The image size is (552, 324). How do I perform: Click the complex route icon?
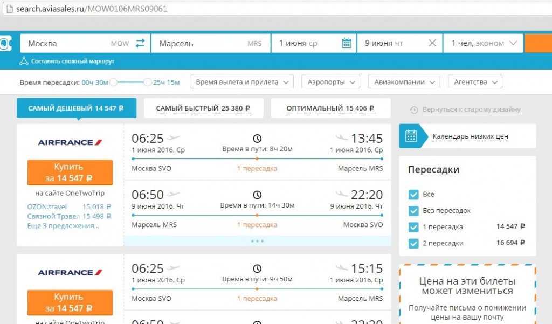24,61
